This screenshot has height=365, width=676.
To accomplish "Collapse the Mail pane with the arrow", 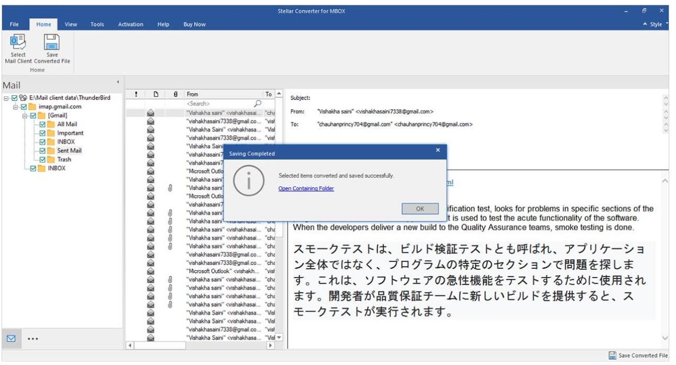I will click(x=118, y=82).
